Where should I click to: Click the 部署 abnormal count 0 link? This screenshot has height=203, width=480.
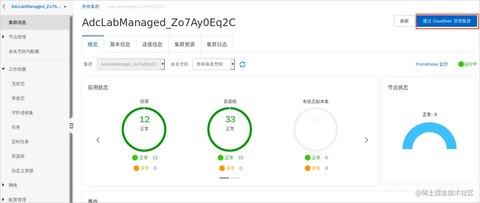click(155, 168)
